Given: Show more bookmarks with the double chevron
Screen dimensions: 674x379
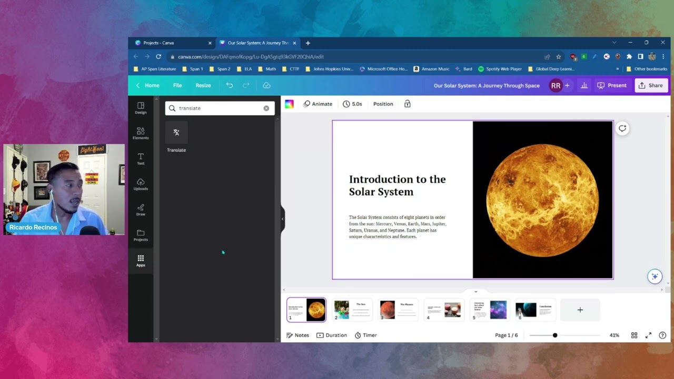Looking at the screenshot, I should pos(618,69).
